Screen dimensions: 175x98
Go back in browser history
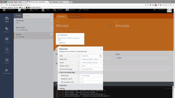pos(2,5)
